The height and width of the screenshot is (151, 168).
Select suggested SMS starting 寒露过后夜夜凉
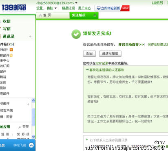pyautogui.click(x=128, y=80)
